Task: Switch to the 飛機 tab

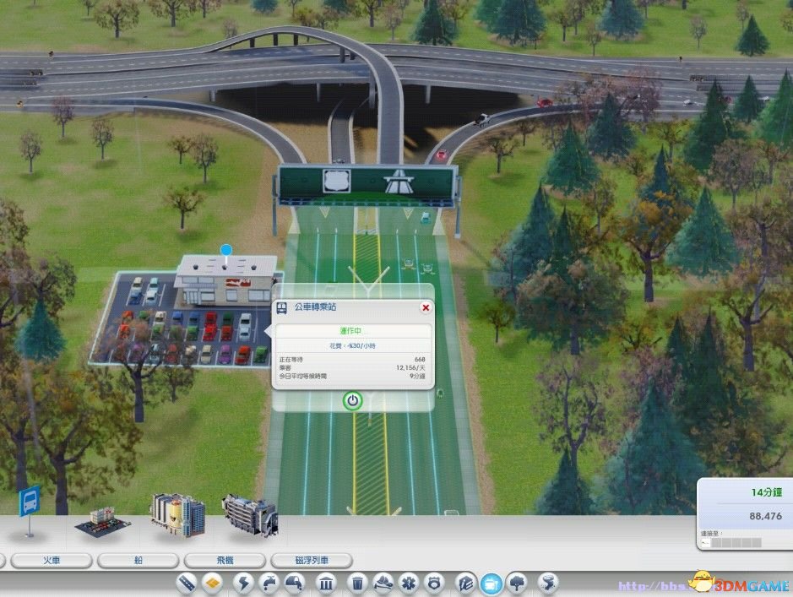Action: pyautogui.click(x=225, y=560)
